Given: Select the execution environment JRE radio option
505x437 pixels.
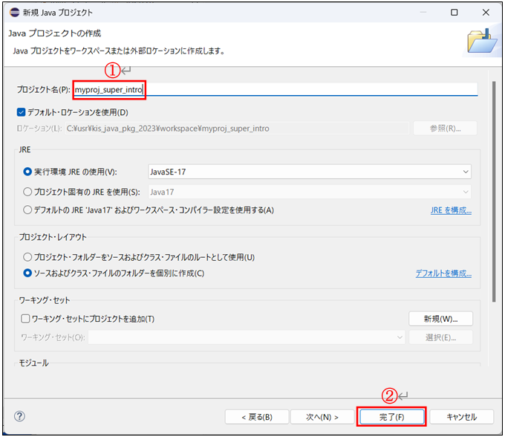Looking at the screenshot, I should pyautogui.click(x=27, y=171).
